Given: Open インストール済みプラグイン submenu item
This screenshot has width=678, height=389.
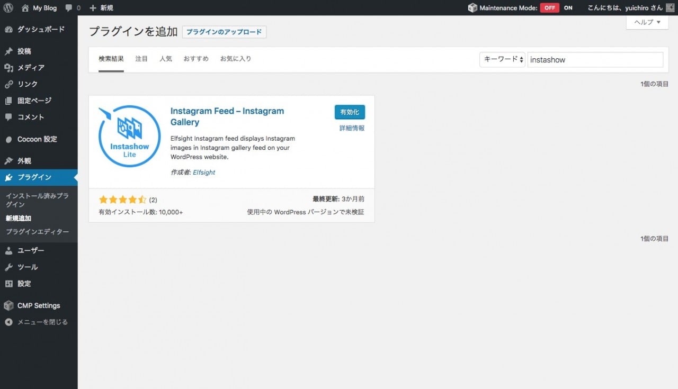Looking at the screenshot, I should click(x=37, y=200).
